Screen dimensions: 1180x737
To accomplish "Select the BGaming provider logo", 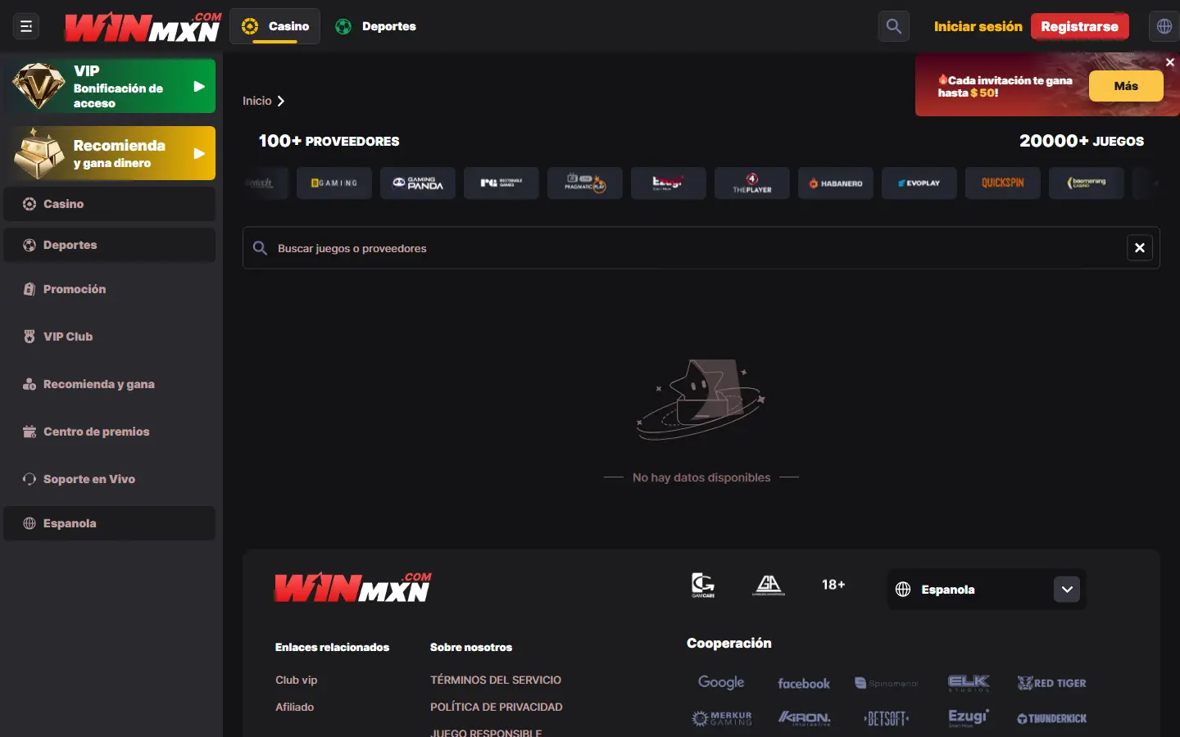I will point(334,183).
